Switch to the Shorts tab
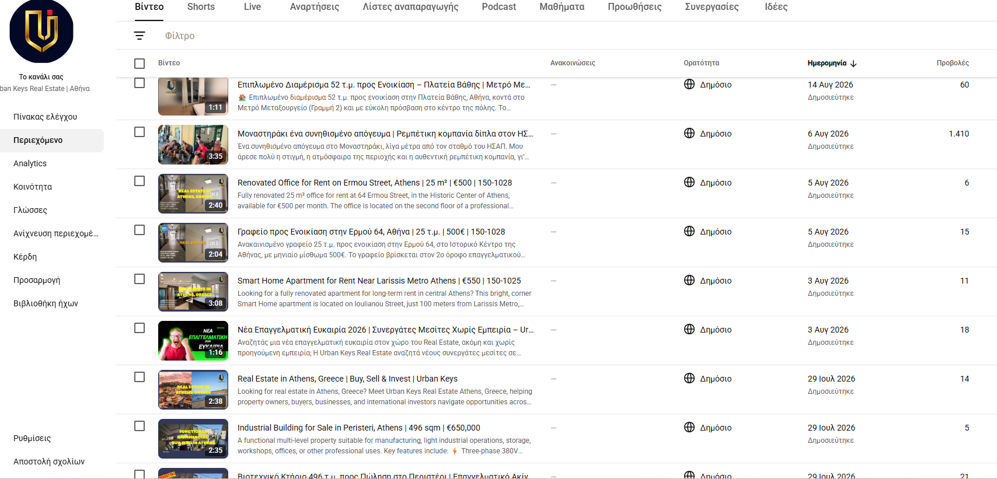997x479 pixels. point(201,7)
